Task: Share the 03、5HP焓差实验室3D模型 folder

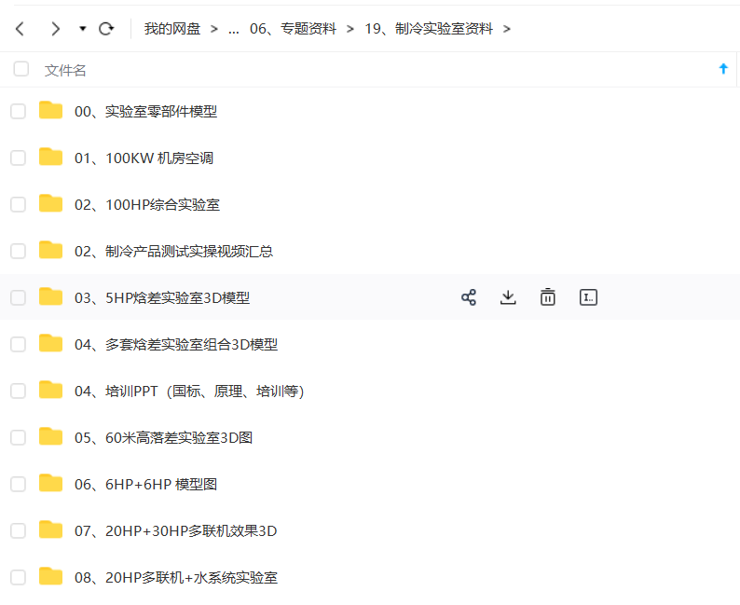Action: coord(469,297)
